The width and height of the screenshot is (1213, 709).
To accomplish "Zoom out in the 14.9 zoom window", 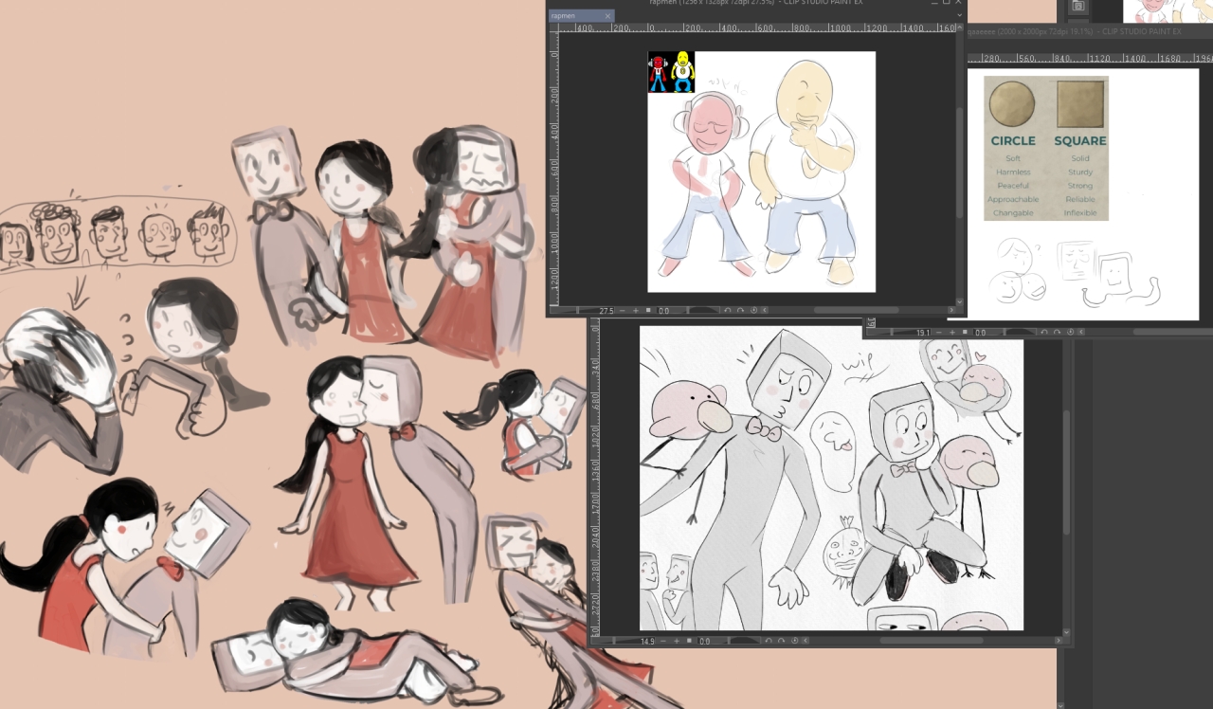I will point(663,642).
